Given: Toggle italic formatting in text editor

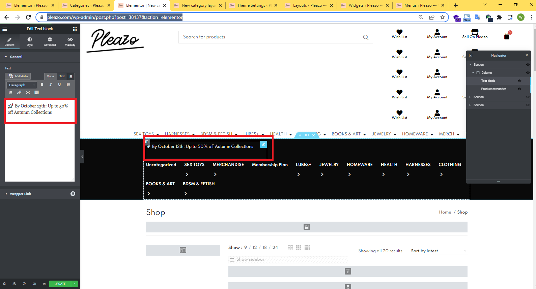Looking at the screenshot, I should pyautogui.click(x=51, y=85).
